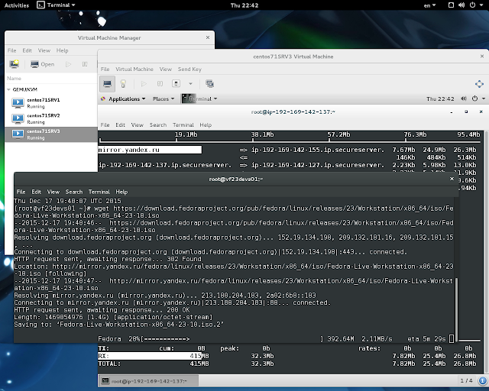Click the guest clock Thu 22:42

click(440, 99)
